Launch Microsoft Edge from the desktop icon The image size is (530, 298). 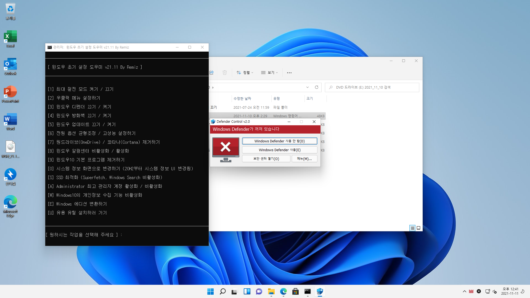click(10, 206)
